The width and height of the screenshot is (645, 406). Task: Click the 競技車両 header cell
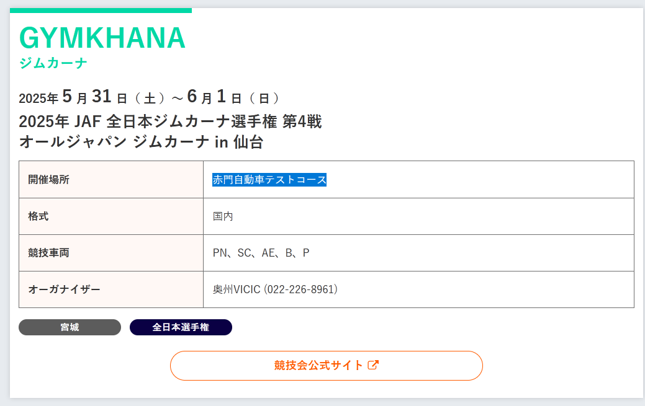[111, 253]
